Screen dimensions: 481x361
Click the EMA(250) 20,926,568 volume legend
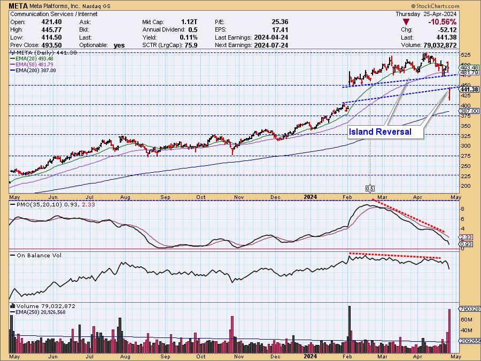(x=38, y=312)
